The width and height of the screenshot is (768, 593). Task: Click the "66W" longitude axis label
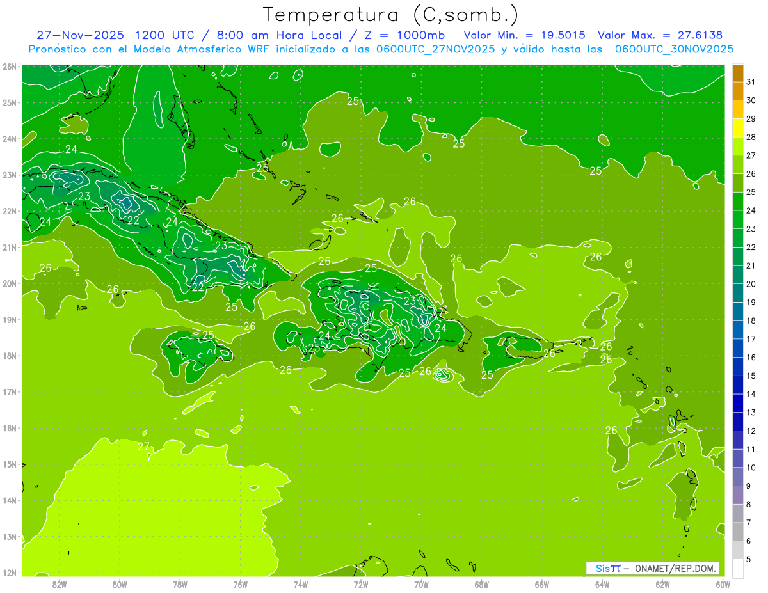click(x=541, y=584)
